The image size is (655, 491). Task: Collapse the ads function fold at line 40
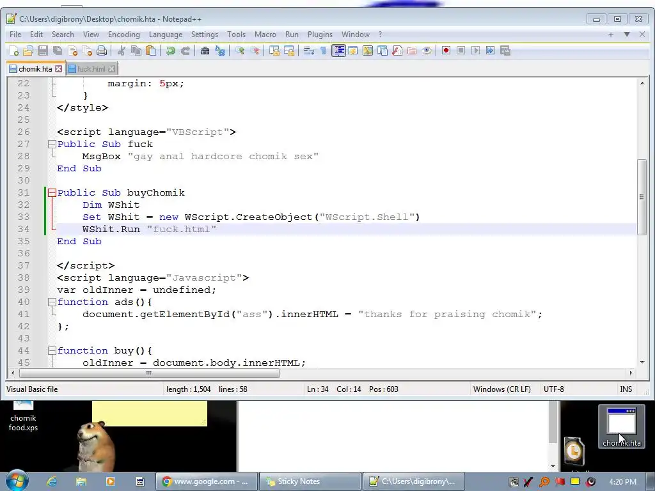[52, 302]
